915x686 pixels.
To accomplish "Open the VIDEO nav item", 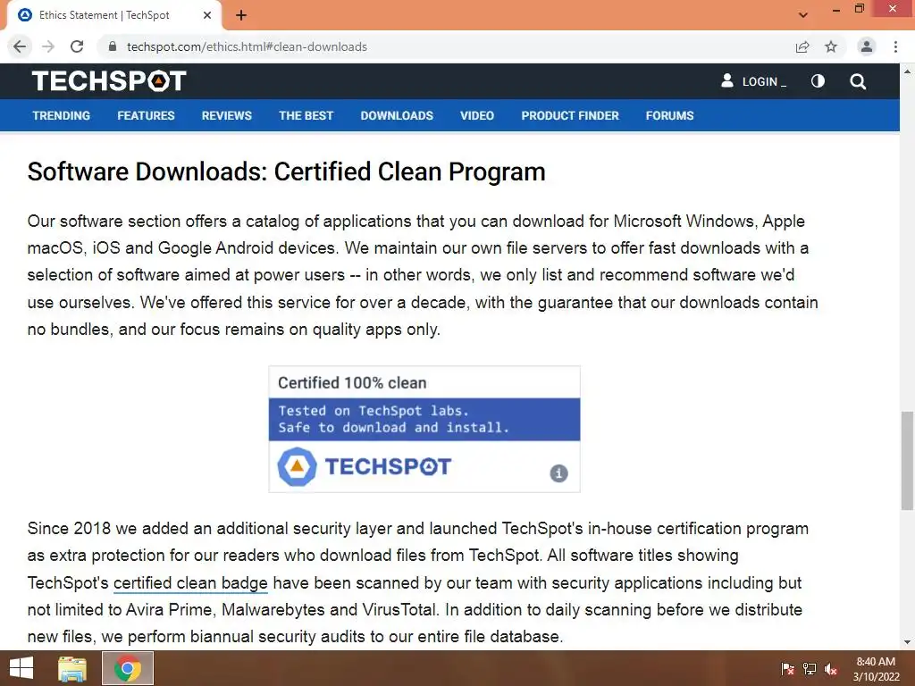I will point(477,115).
